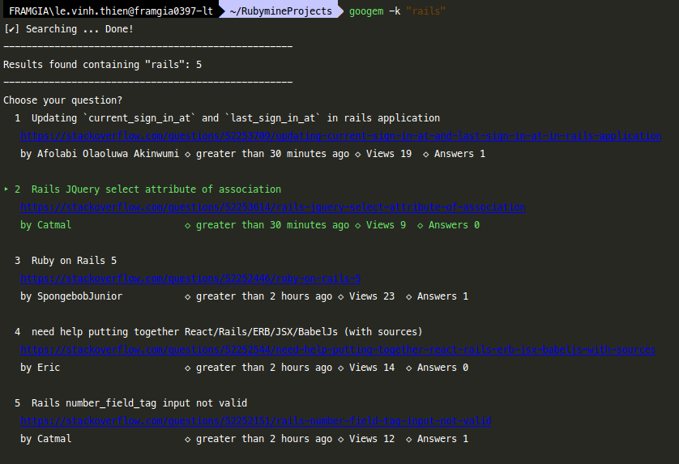
Task: Click the "rails" keyword argument in the command
Action: (425, 11)
